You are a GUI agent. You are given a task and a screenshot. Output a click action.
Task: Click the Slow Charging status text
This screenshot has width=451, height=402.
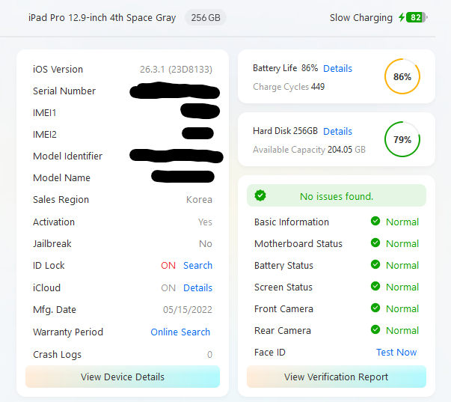click(x=361, y=17)
